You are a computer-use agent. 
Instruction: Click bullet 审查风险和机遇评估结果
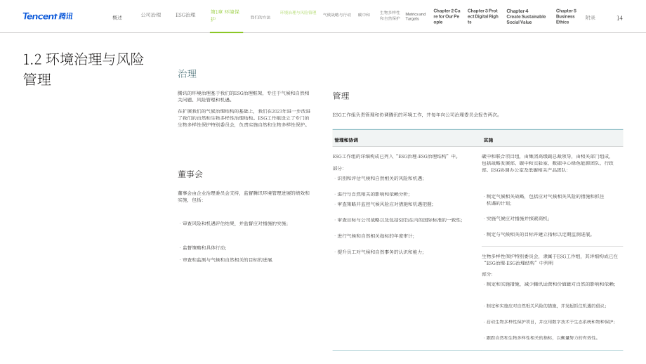coord(234,223)
